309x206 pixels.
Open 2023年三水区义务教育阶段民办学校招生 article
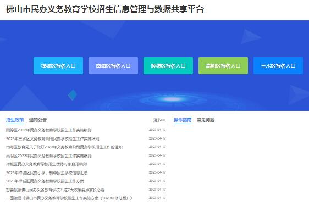52,138
